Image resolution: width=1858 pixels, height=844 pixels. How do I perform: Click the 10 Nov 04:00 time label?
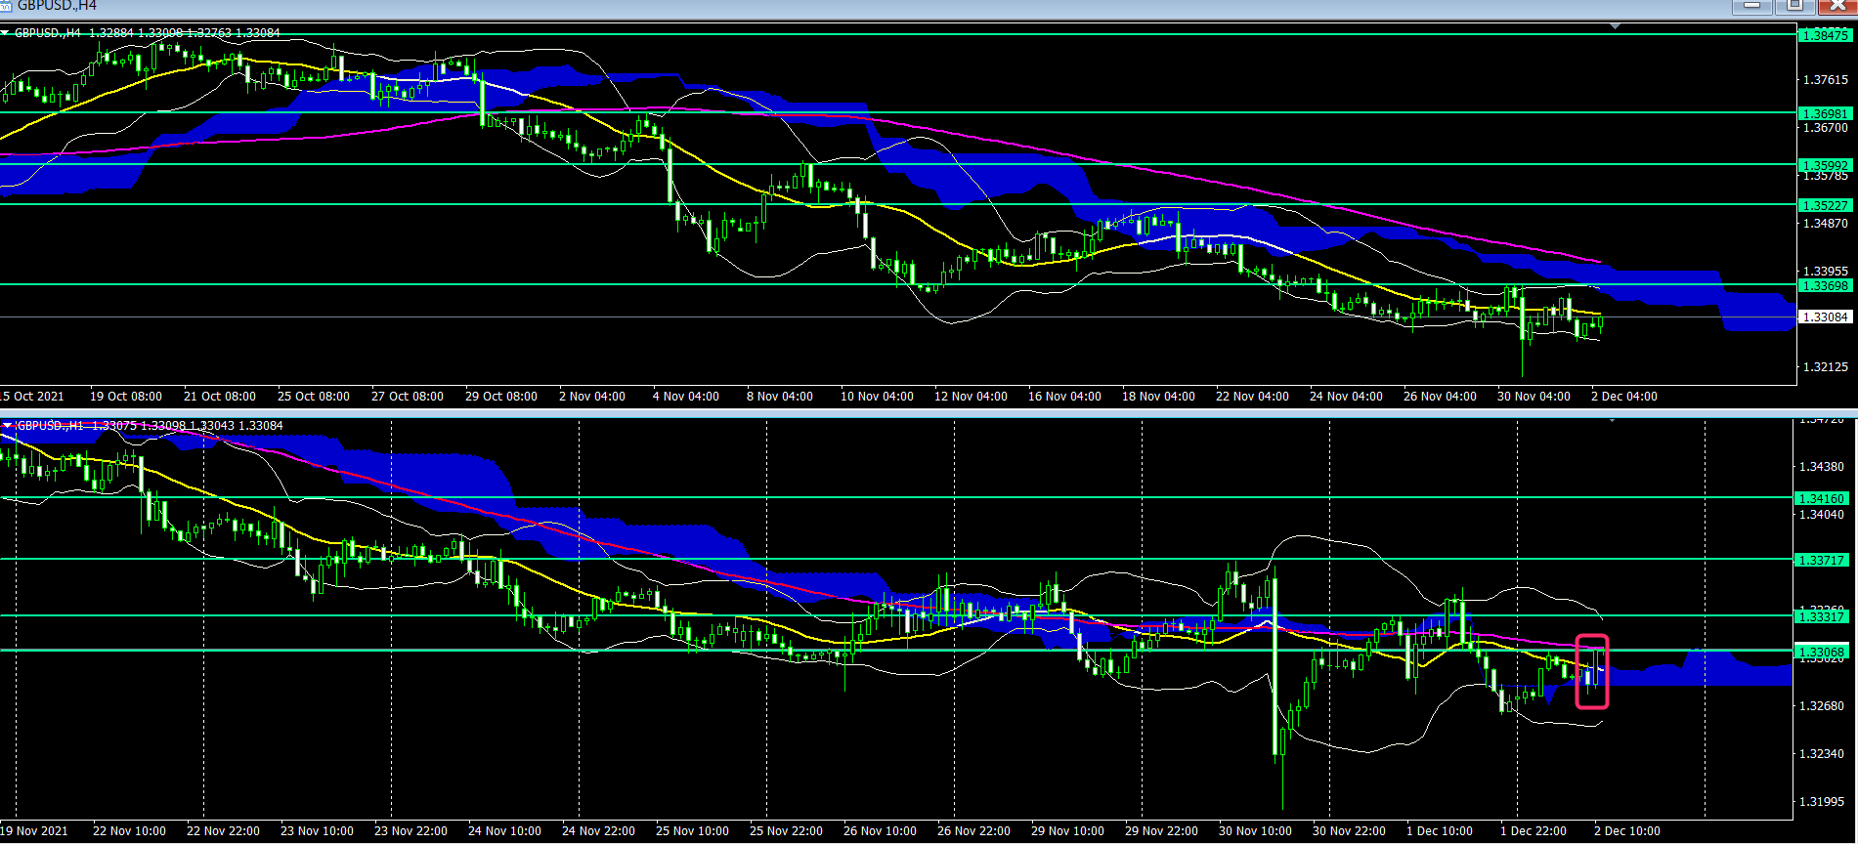(x=877, y=397)
